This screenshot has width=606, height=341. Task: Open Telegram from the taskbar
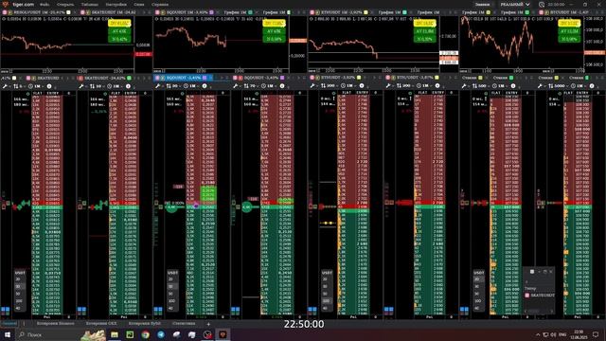161,334
